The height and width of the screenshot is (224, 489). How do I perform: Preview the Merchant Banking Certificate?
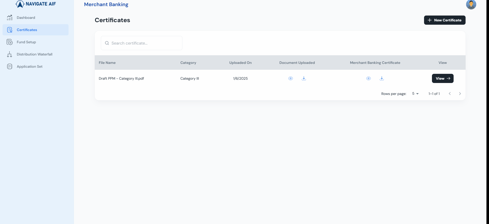(x=369, y=78)
